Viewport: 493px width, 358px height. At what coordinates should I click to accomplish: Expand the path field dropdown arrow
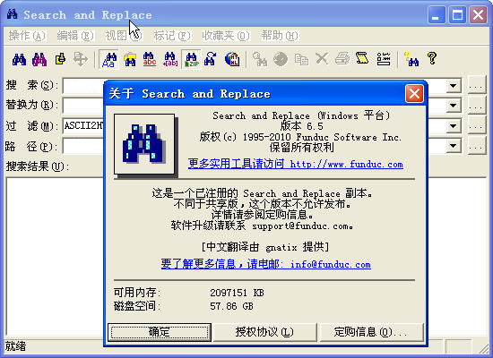[x=454, y=146]
